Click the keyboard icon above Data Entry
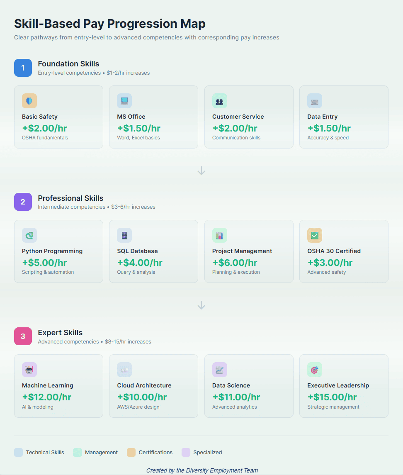This screenshot has height=475, width=403. click(x=314, y=100)
